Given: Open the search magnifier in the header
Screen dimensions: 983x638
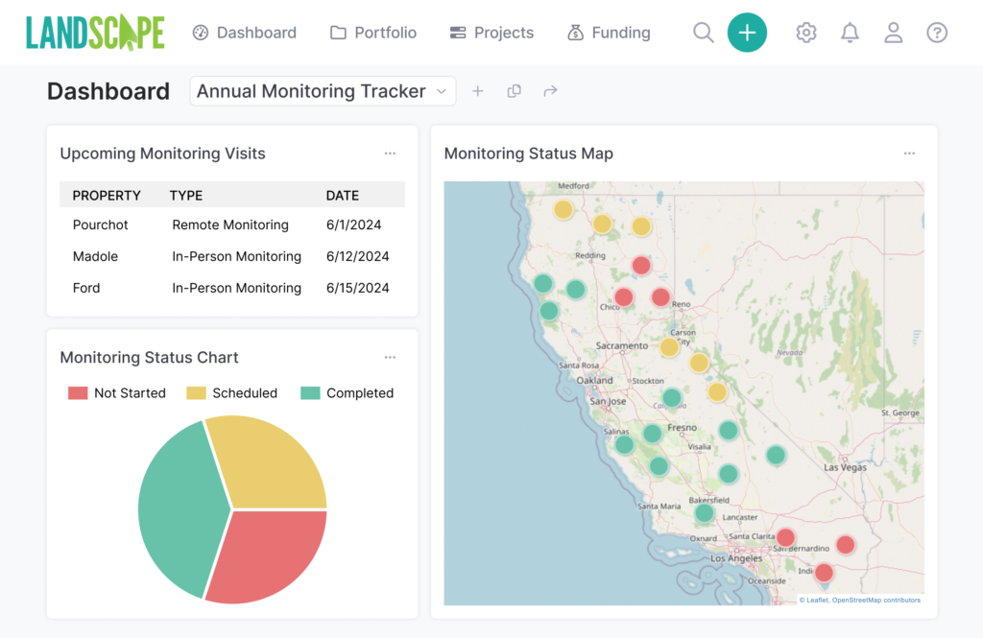Looking at the screenshot, I should 702,32.
